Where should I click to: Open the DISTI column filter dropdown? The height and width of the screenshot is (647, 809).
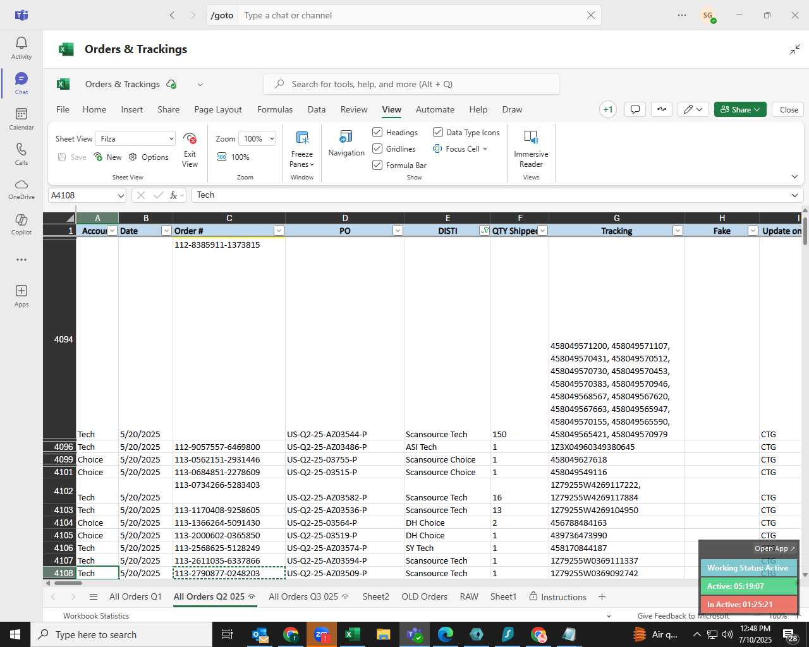click(484, 231)
